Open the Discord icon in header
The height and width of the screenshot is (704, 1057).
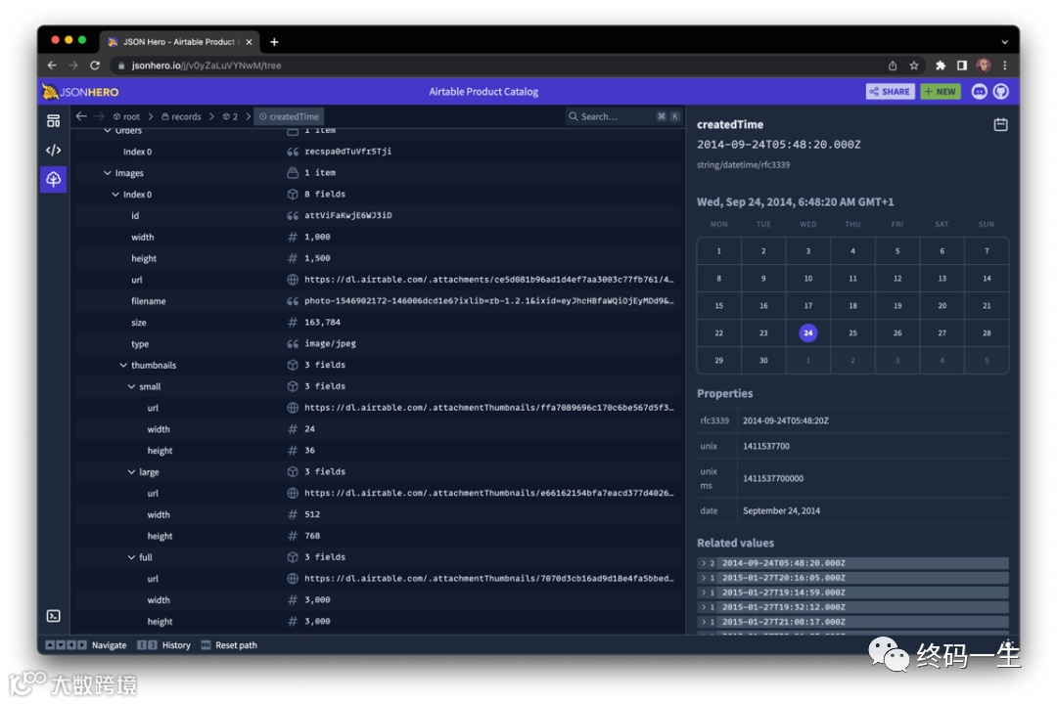[979, 92]
